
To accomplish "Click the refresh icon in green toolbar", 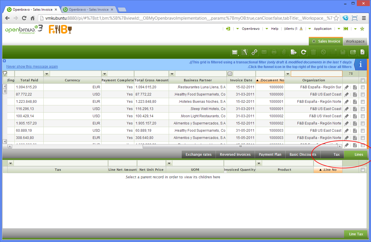I will [x=303, y=52].
